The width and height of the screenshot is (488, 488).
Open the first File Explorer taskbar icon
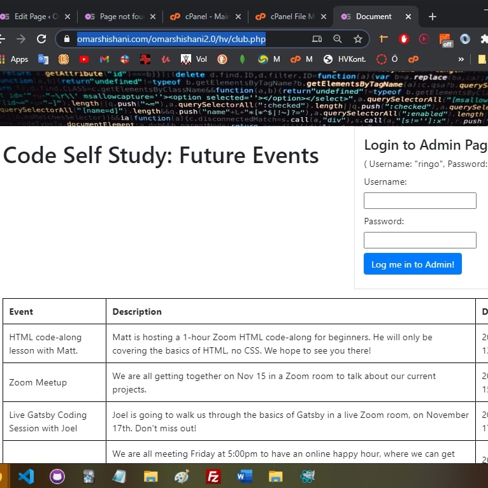(150, 476)
